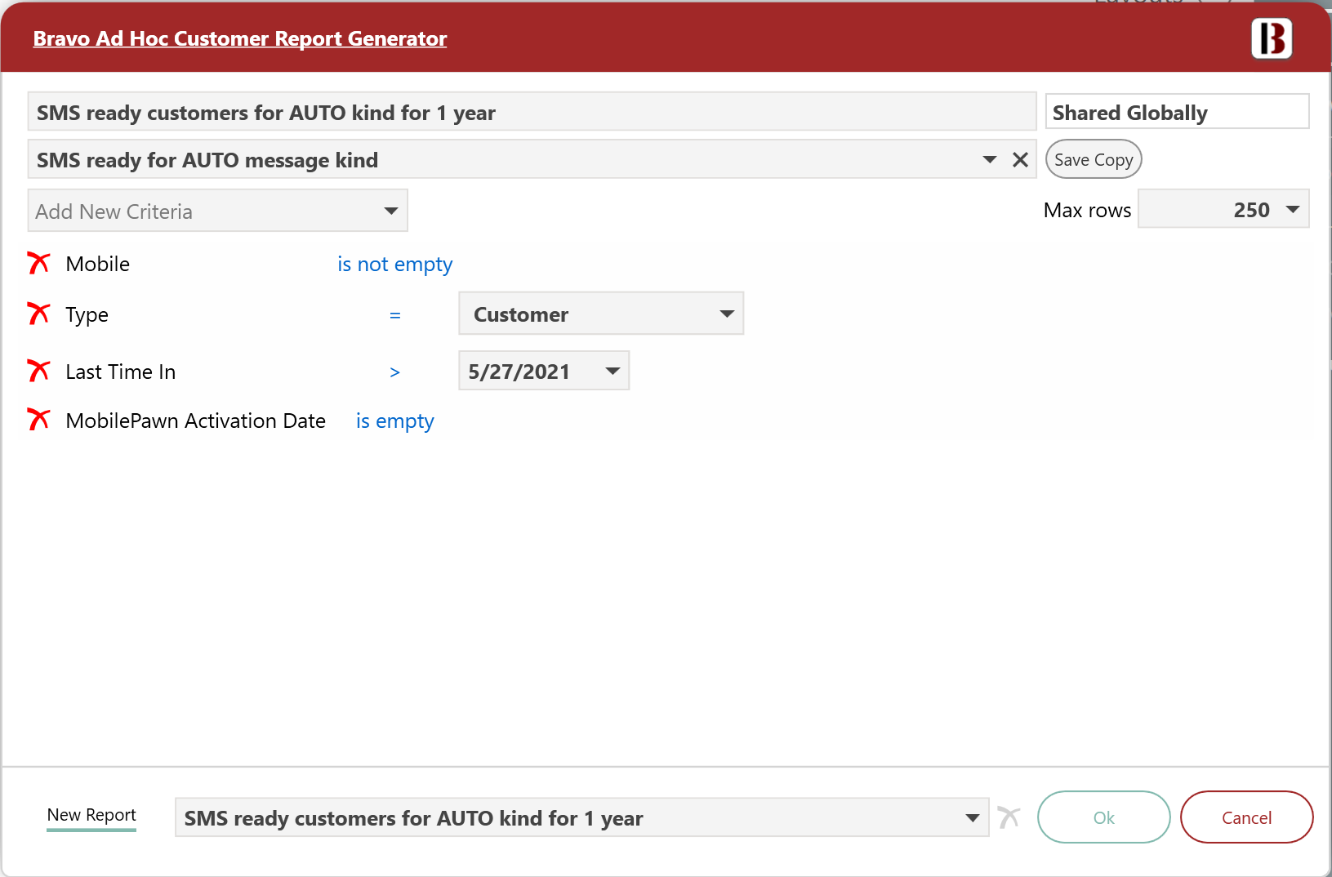Select the New Report tab
This screenshot has height=877, width=1332.
click(x=91, y=815)
